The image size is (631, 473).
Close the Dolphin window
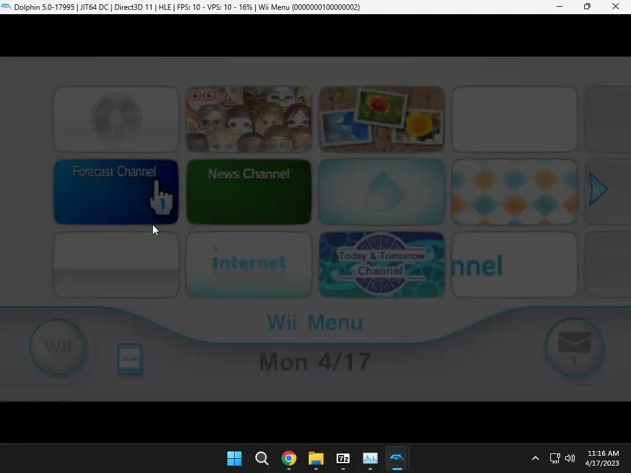click(616, 7)
